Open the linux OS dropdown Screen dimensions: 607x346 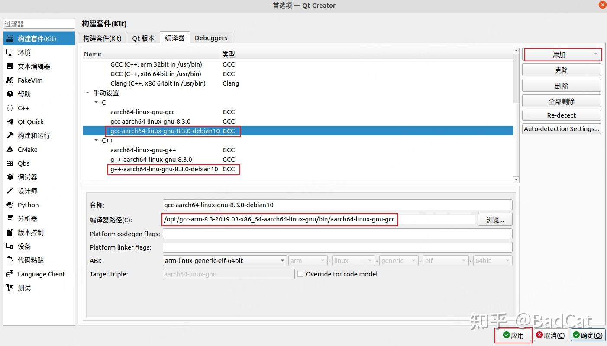353,260
